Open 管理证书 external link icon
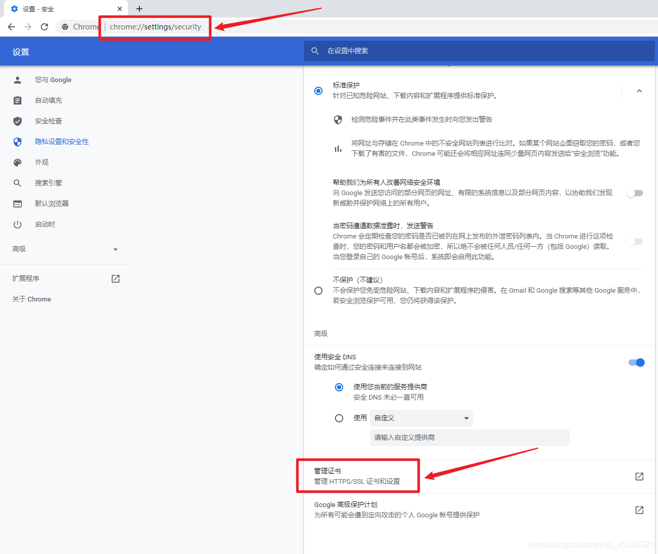The width and height of the screenshot is (658, 554). pos(639,476)
